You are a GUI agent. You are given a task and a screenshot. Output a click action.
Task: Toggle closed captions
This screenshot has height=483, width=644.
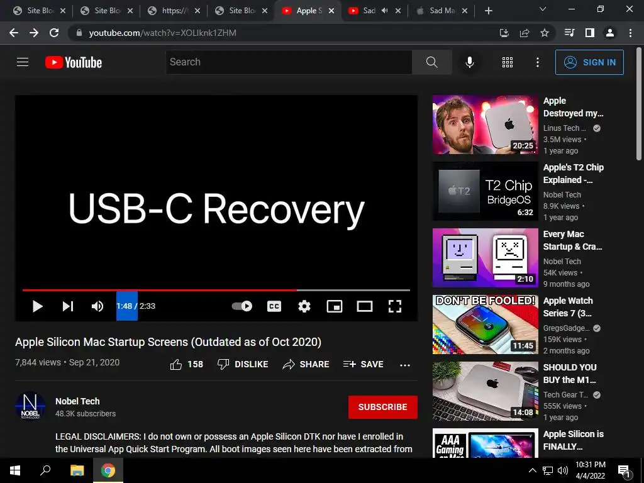click(274, 306)
